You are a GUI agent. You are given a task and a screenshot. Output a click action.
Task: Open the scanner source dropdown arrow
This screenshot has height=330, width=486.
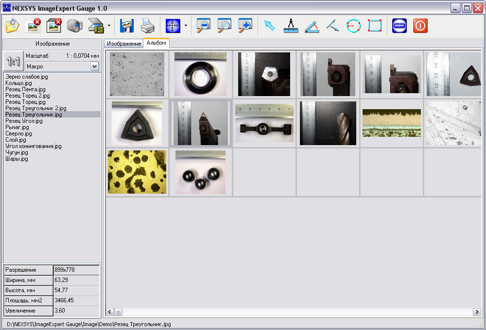click(109, 26)
